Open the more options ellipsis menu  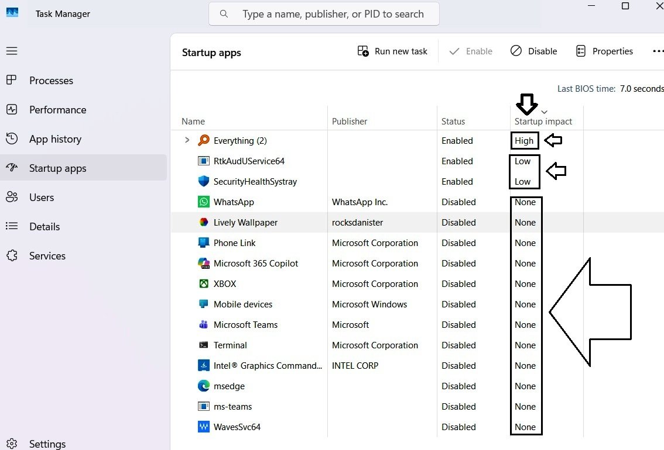coord(658,51)
